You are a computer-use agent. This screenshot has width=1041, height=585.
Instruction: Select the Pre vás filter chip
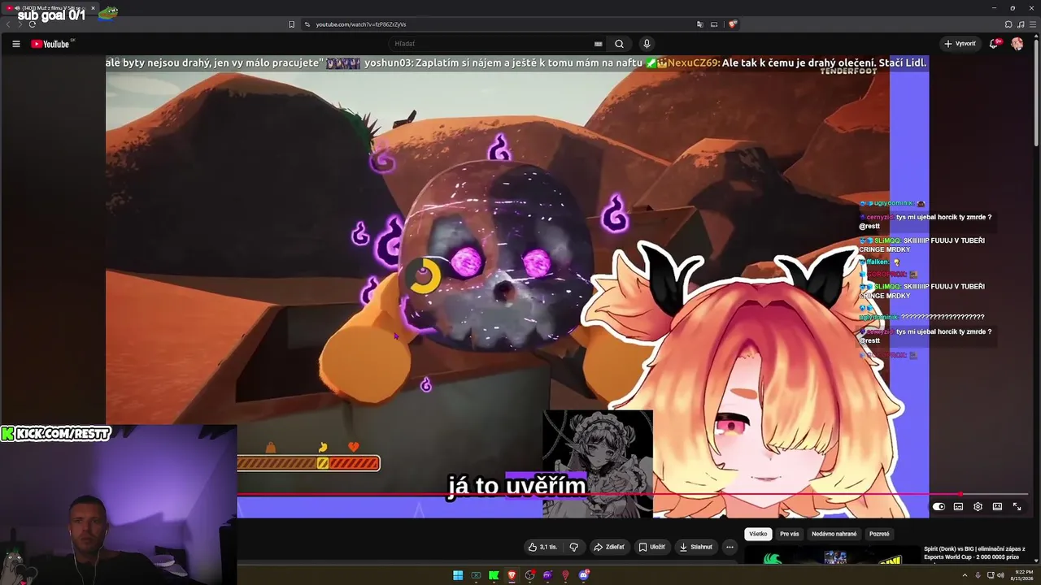789,534
